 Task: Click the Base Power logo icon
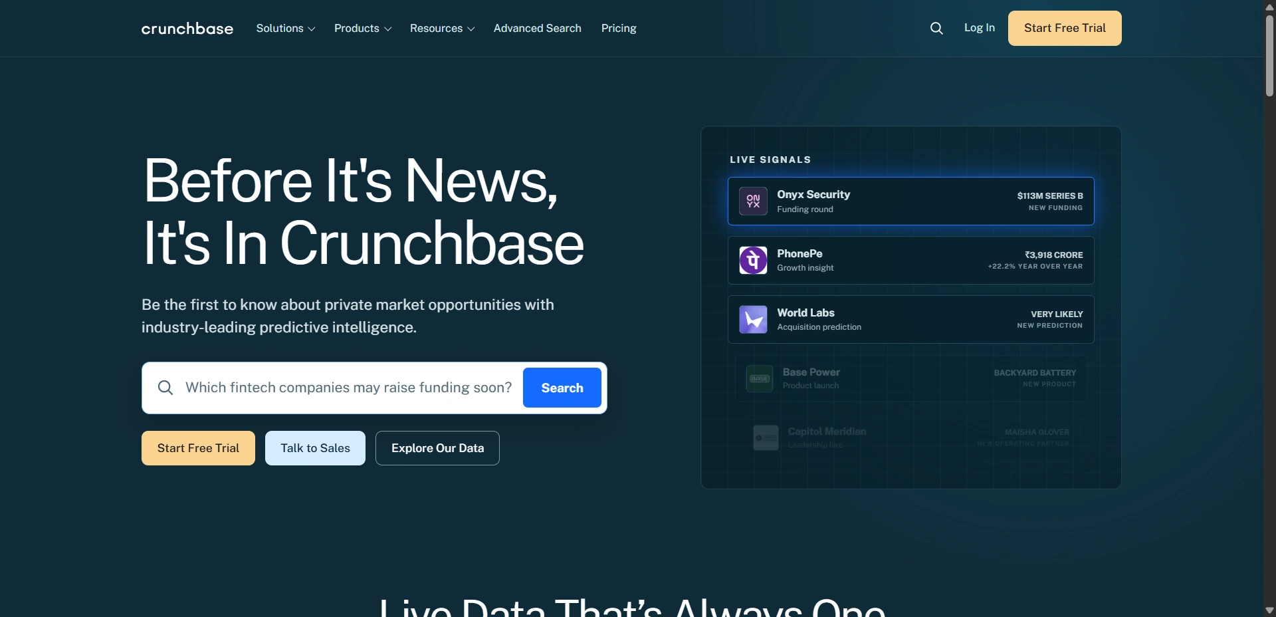[760, 378]
